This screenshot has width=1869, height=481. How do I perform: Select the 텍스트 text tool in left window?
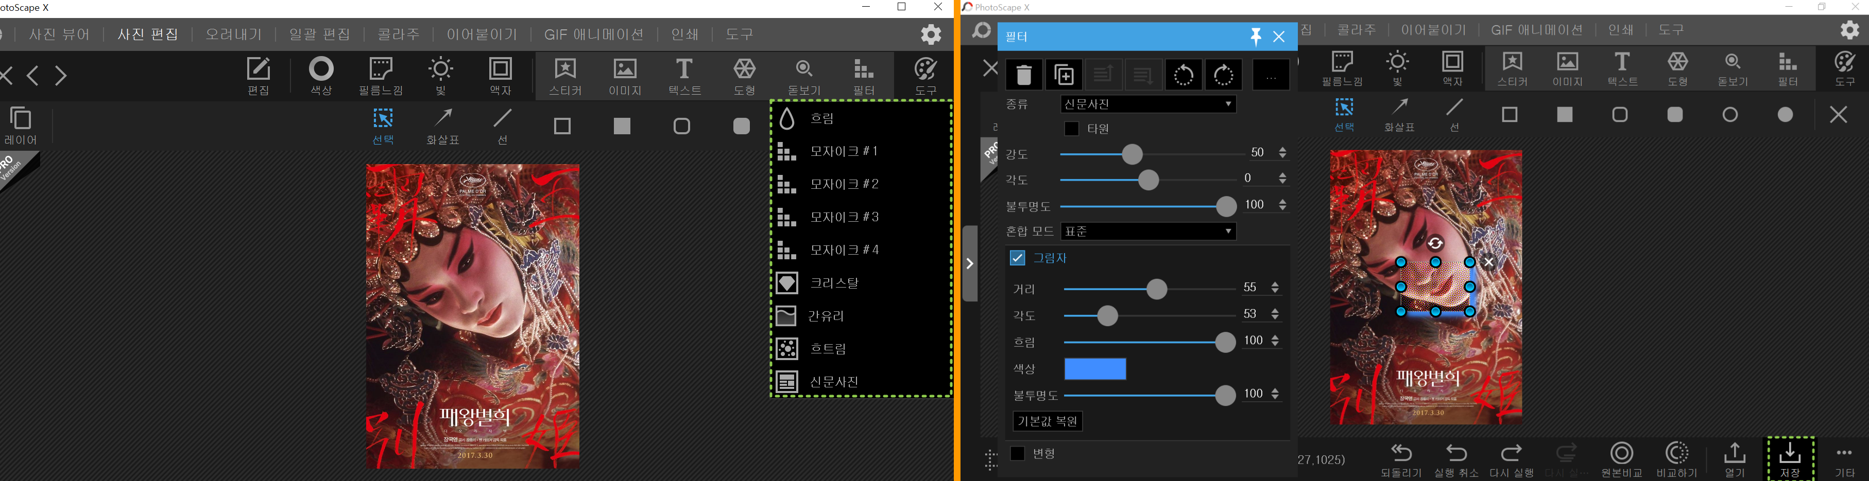point(684,76)
